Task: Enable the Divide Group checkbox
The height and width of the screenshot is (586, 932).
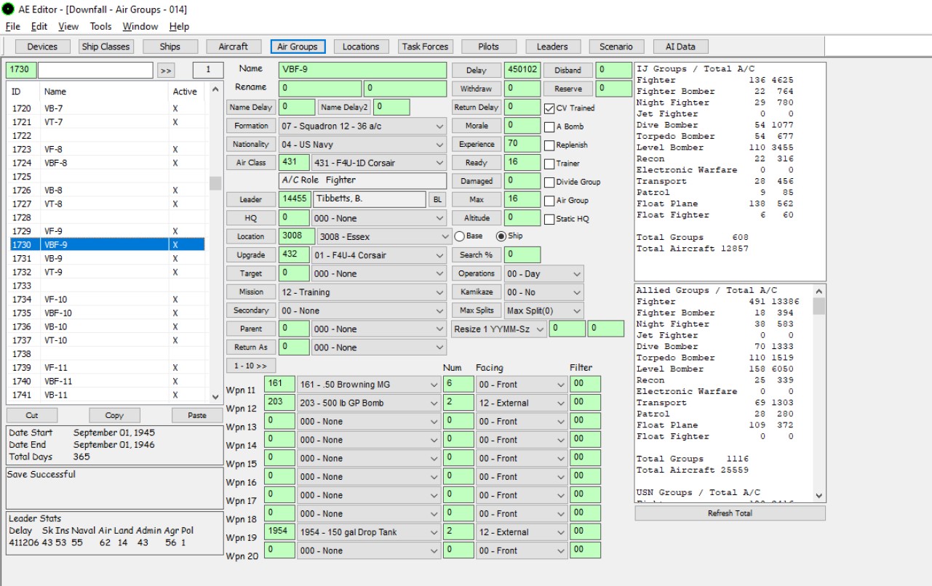Action: tap(549, 182)
